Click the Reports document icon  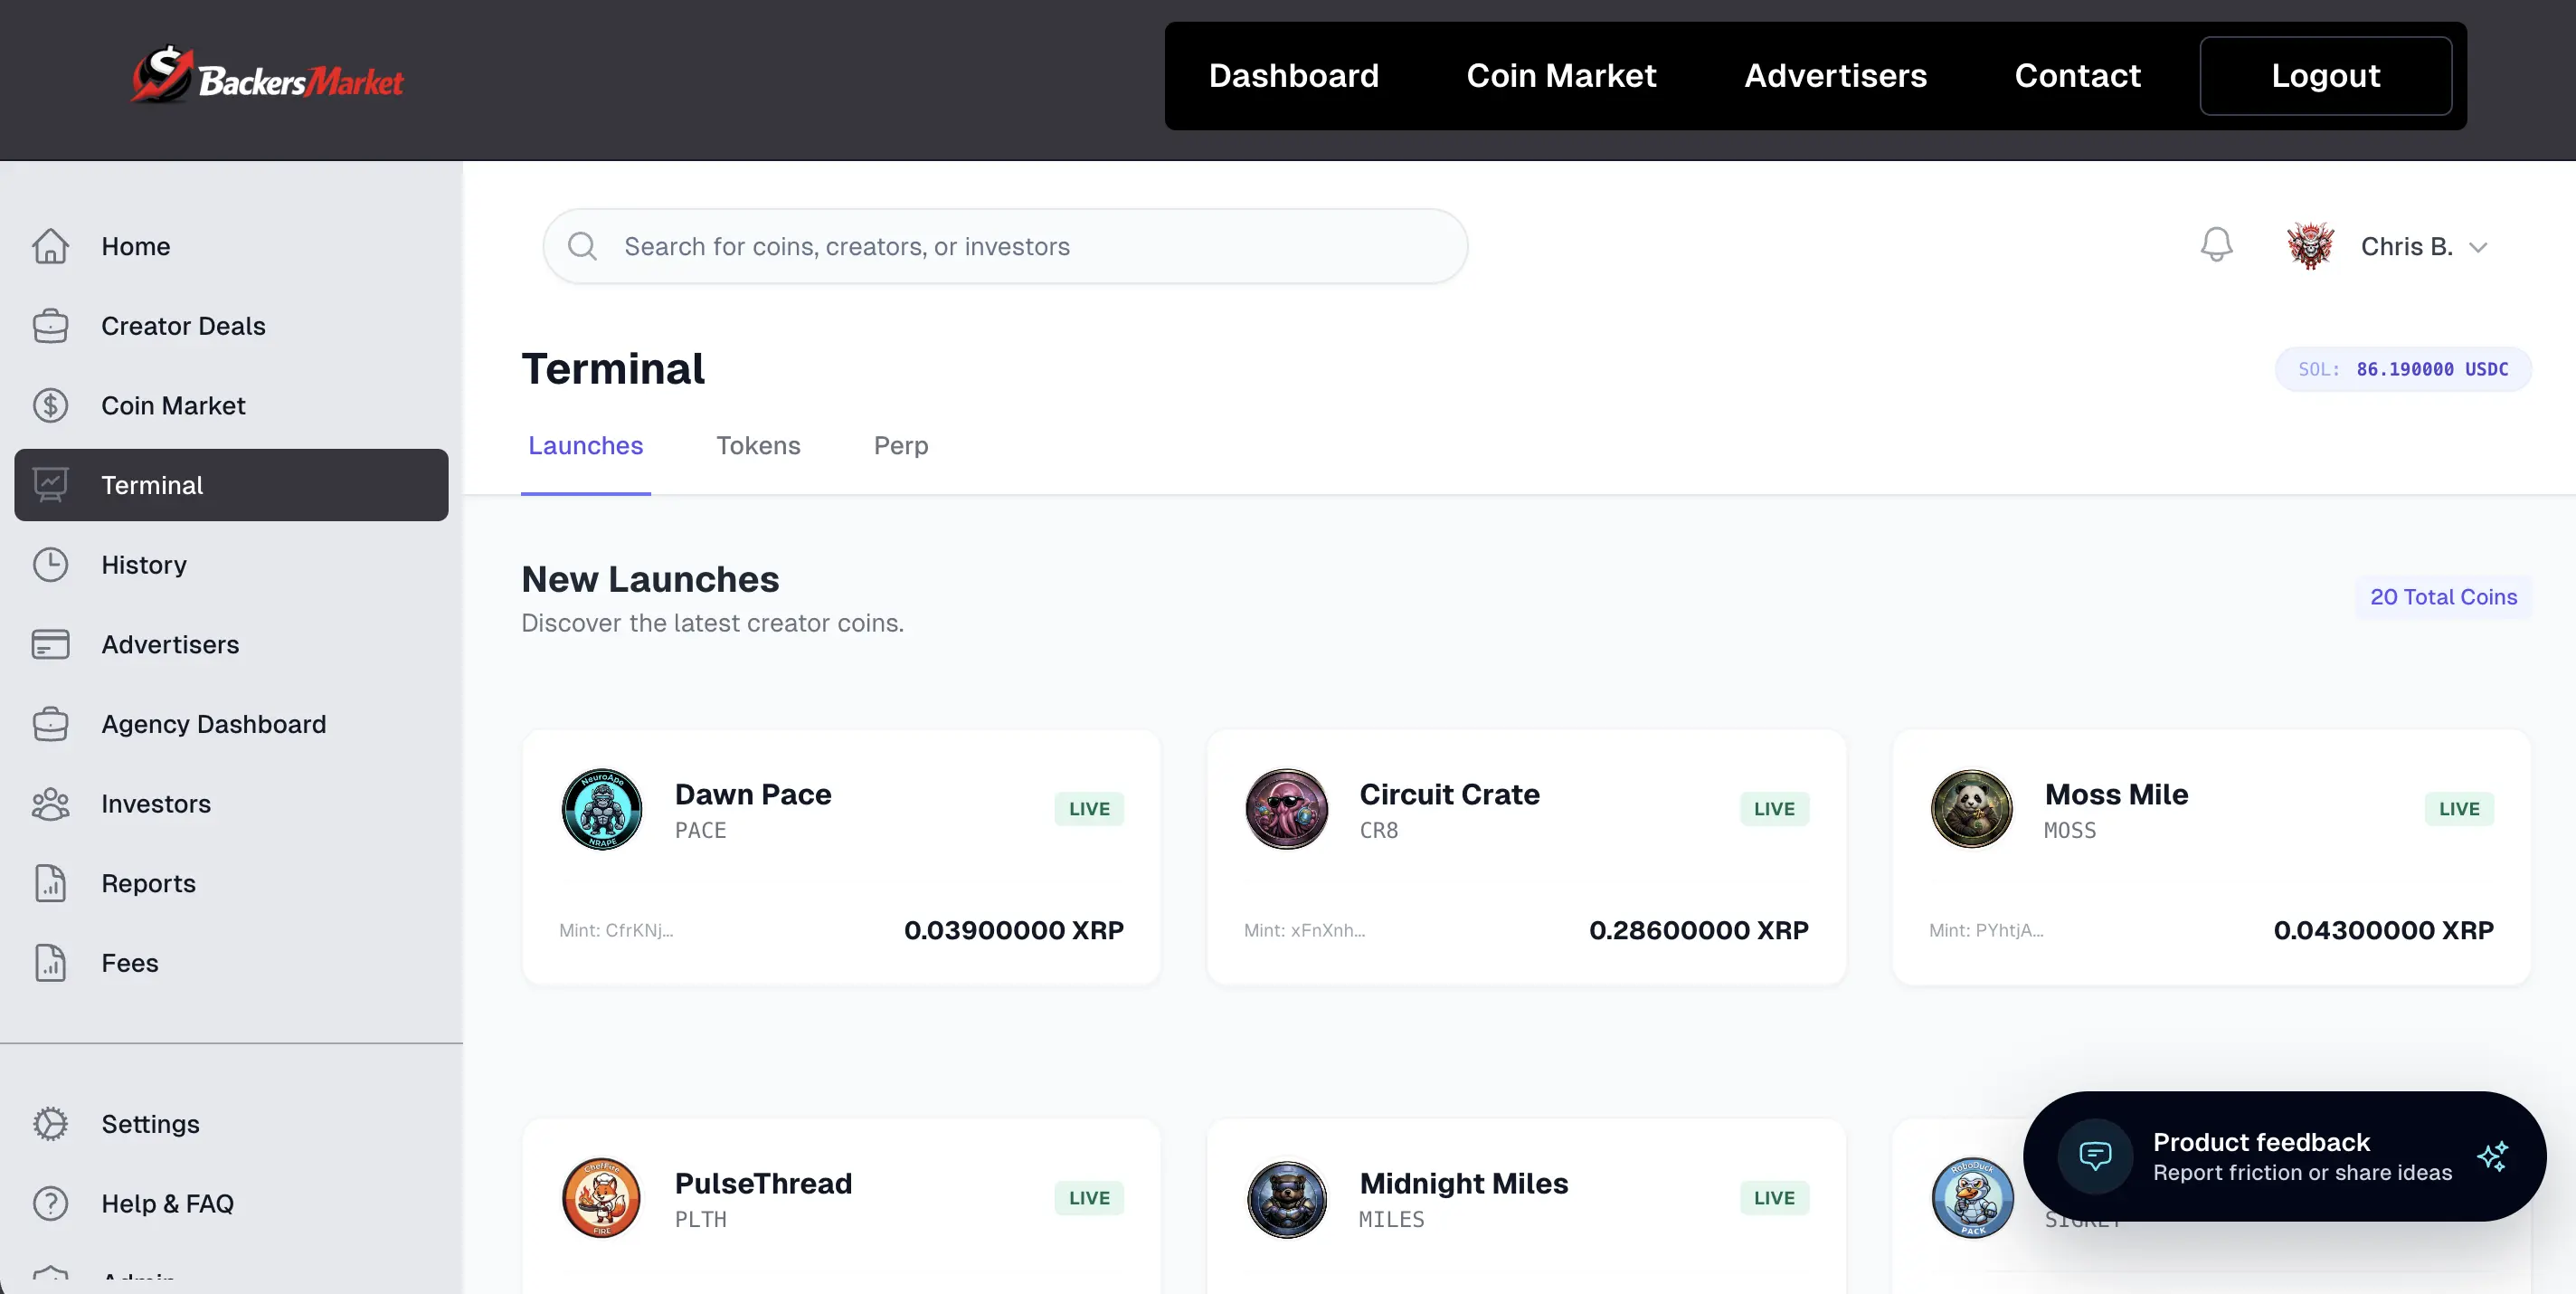[50, 884]
